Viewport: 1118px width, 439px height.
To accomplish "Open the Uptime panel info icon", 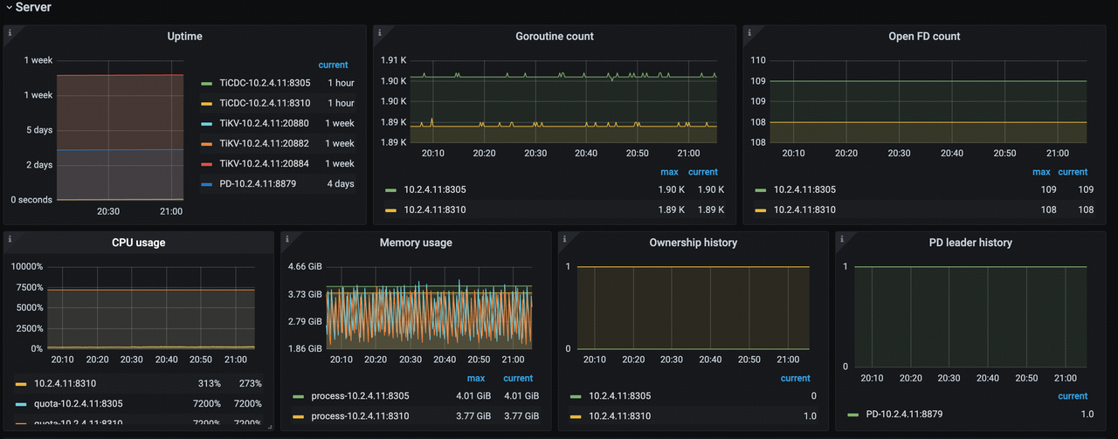I will [10, 31].
